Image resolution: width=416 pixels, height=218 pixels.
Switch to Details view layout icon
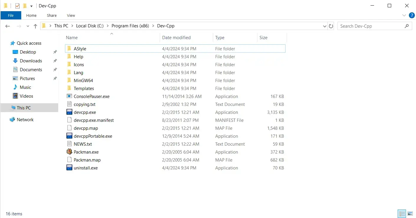pyautogui.click(x=402, y=214)
